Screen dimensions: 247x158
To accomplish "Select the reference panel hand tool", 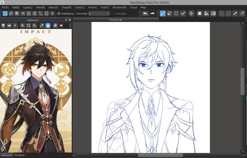I will tap(48, 25).
